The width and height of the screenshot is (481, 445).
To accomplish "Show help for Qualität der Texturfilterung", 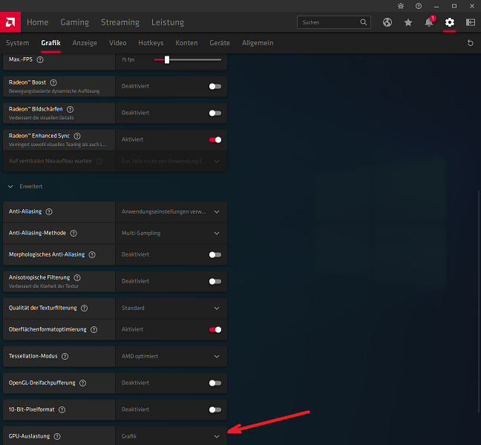I will 84,308.
